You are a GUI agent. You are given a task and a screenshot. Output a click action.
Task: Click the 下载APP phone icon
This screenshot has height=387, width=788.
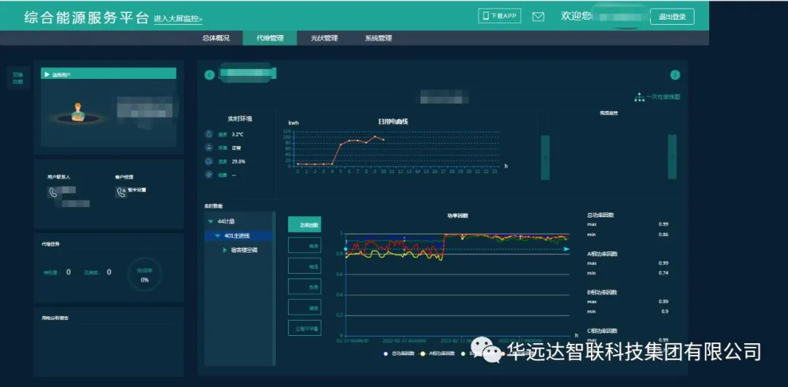tap(484, 16)
